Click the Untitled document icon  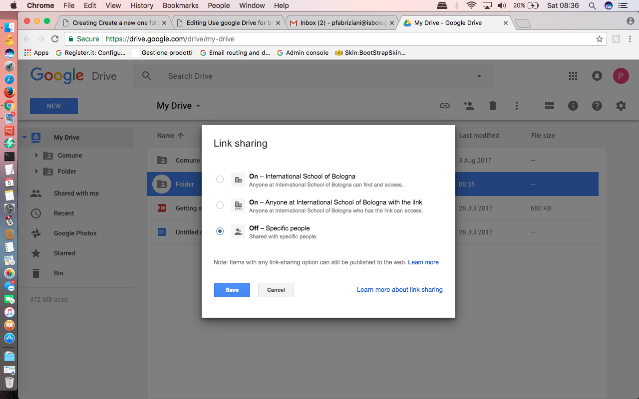tap(162, 232)
